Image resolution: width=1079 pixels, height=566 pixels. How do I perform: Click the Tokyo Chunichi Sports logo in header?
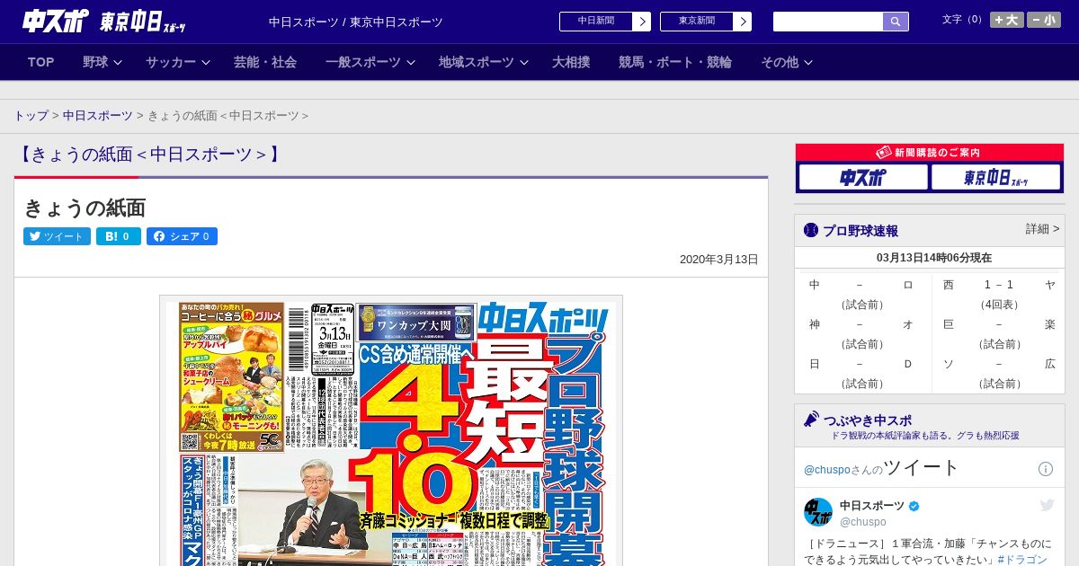(143, 22)
